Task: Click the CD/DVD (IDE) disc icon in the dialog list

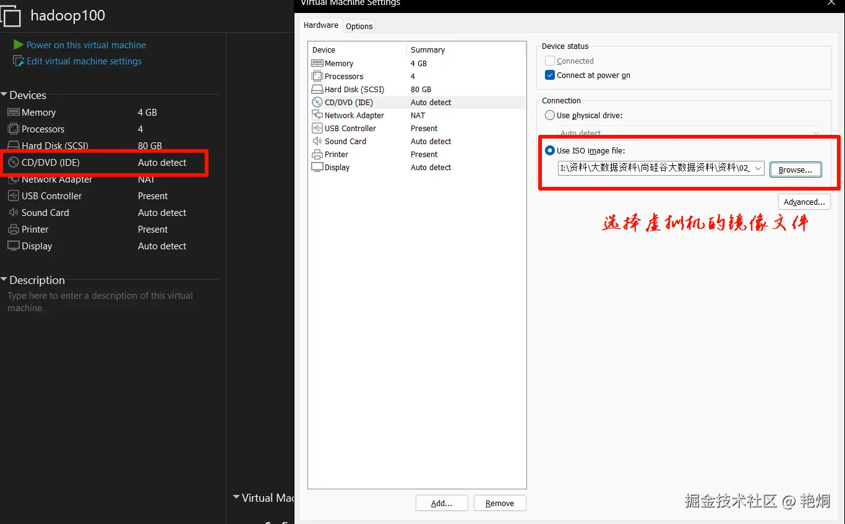Action: tap(317, 102)
